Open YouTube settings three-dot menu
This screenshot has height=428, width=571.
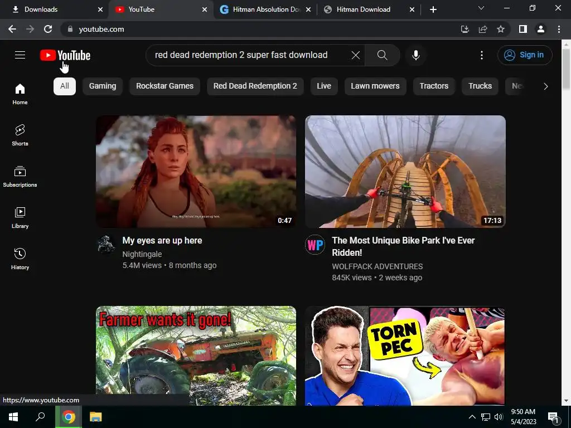481,55
